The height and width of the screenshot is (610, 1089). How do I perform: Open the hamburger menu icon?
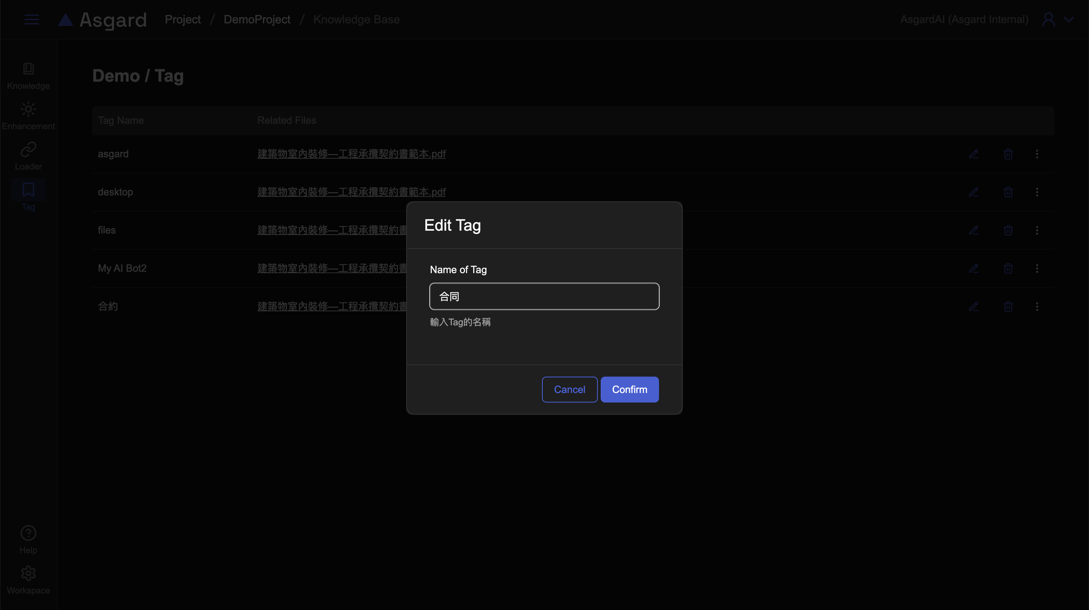tap(32, 19)
